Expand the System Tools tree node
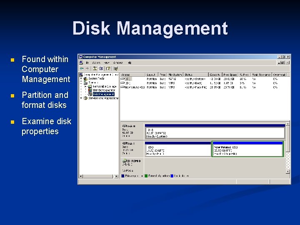The width and height of the screenshot is (300, 225). click(x=81, y=79)
